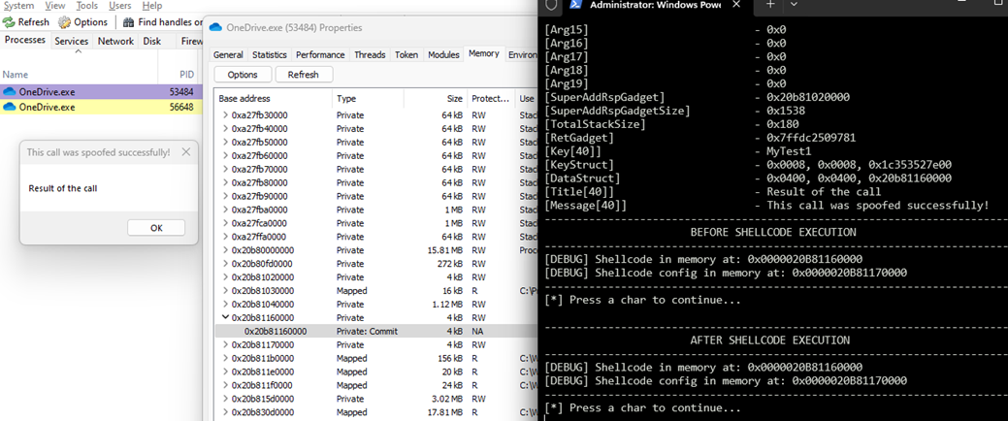Viewport: 1008px width, 421px height.
Task: Switch to the Disk tab
Action: click(151, 41)
